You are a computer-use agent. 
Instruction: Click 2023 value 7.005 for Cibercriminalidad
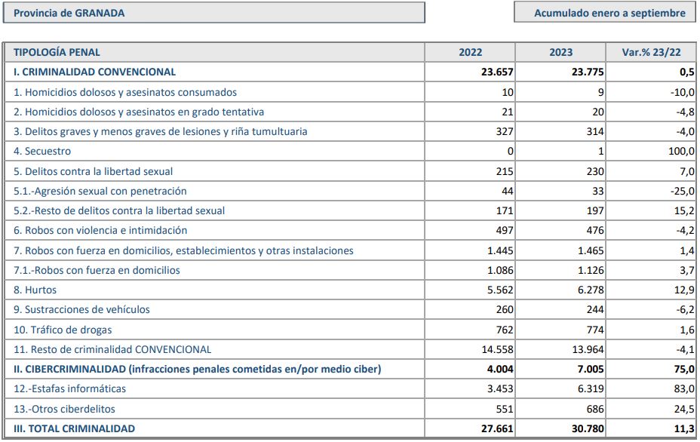tap(591, 370)
